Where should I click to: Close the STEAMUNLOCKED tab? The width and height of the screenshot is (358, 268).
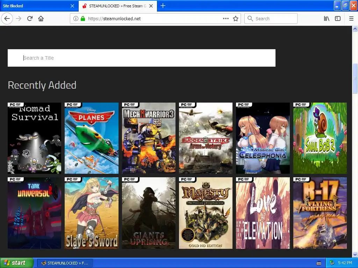tap(151, 6)
